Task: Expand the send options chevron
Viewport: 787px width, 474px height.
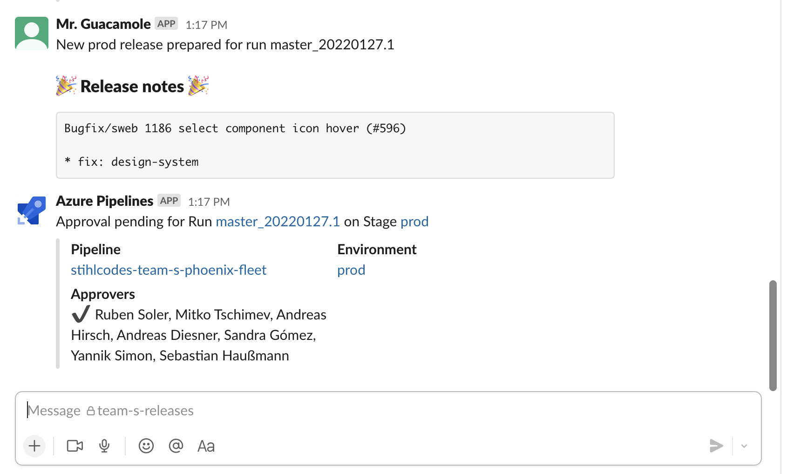Action: pyautogui.click(x=744, y=446)
